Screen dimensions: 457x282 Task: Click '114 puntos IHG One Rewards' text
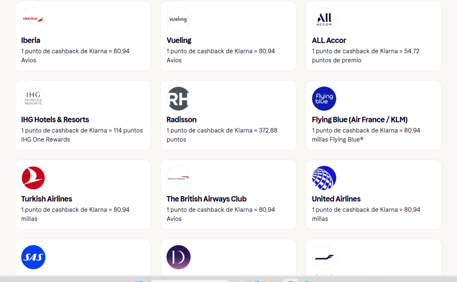(x=82, y=135)
